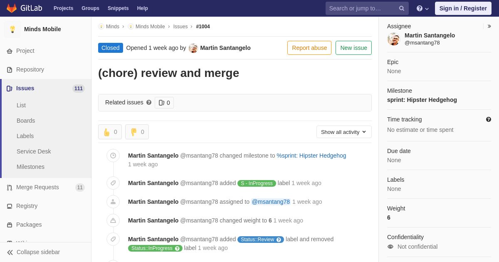The width and height of the screenshot is (499, 262).
Task: Click the Minds Mobile project title in sidebar
Action: point(42,29)
